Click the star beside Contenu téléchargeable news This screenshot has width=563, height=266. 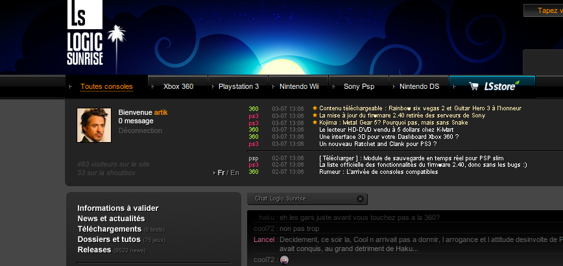click(x=315, y=108)
